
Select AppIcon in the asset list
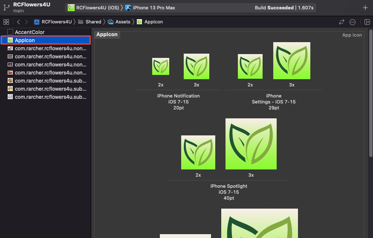tap(46, 40)
